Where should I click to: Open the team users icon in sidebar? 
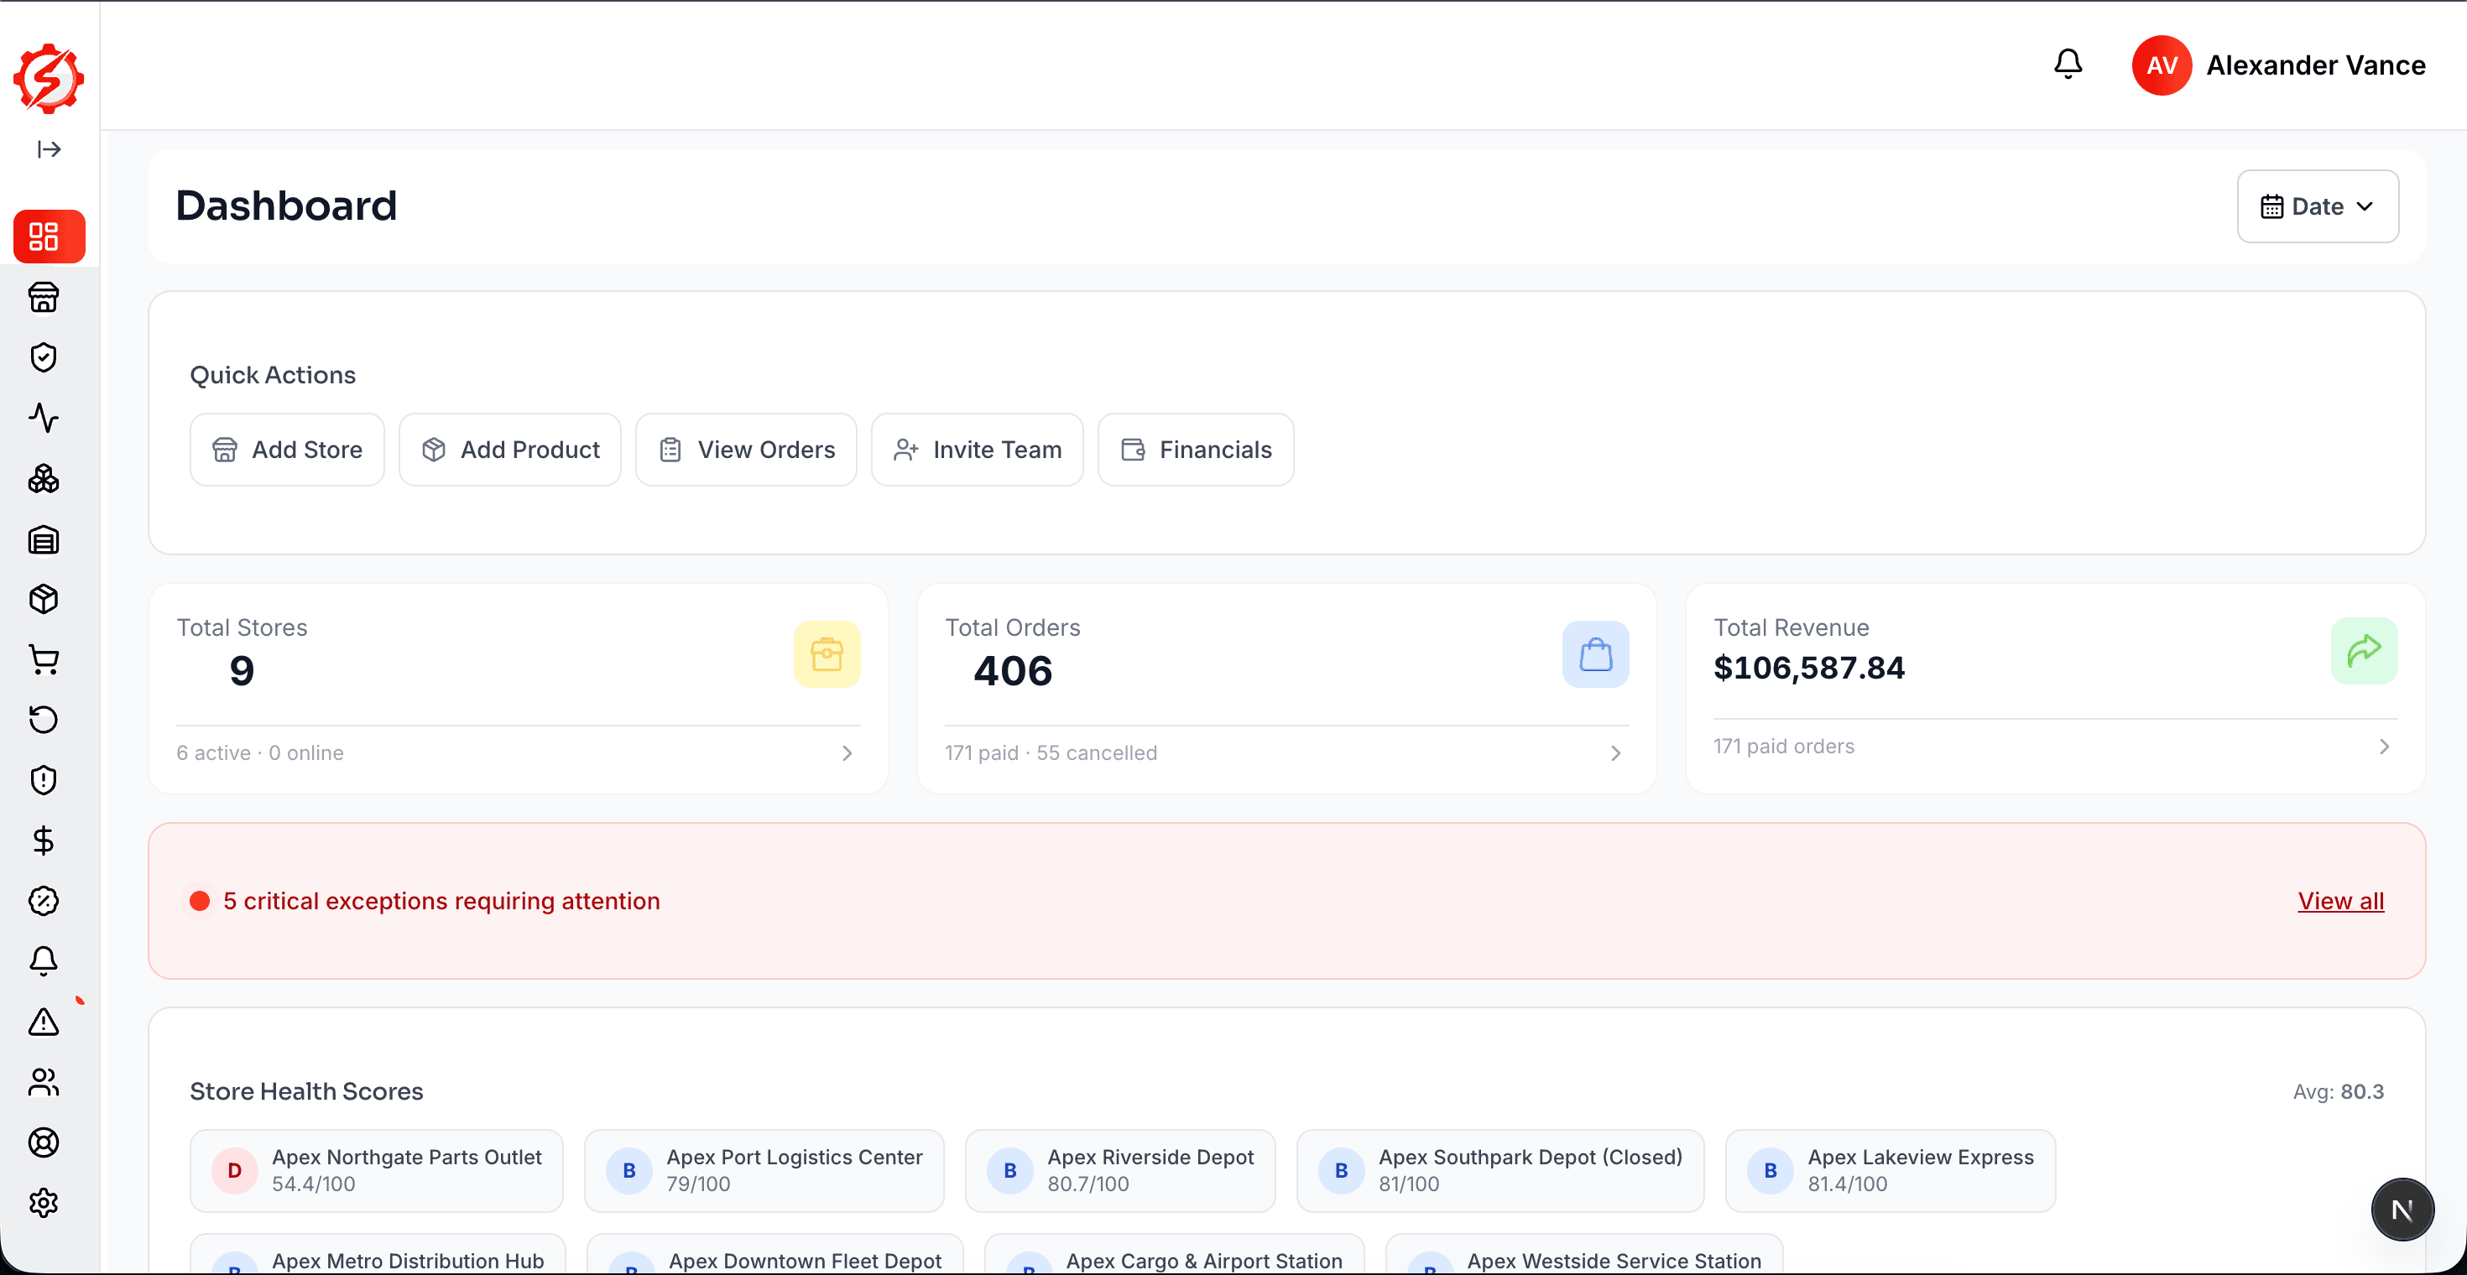(x=44, y=1083)
